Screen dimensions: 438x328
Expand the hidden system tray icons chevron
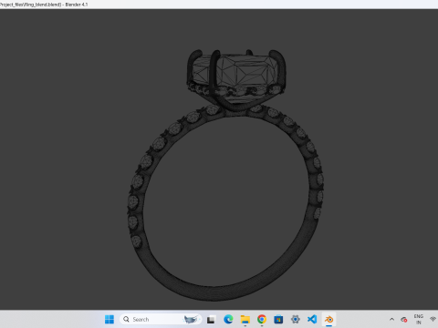pyautogui.click(x=391, y=319)
